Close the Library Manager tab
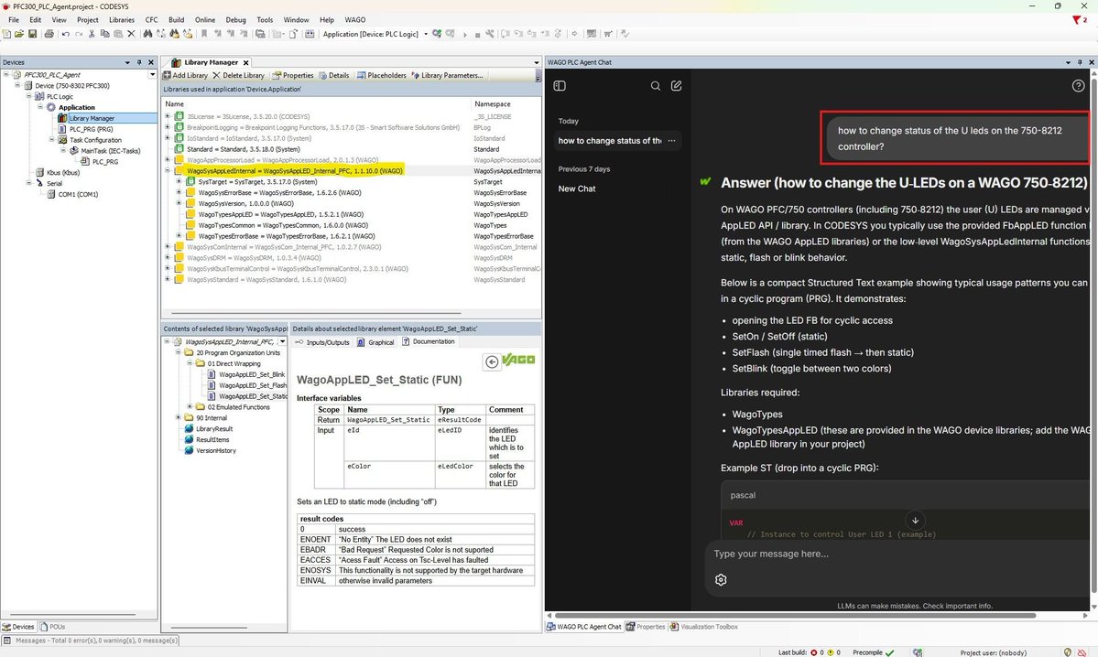The height and width of the screenshot is (657, 1098). tap(245, 63)
